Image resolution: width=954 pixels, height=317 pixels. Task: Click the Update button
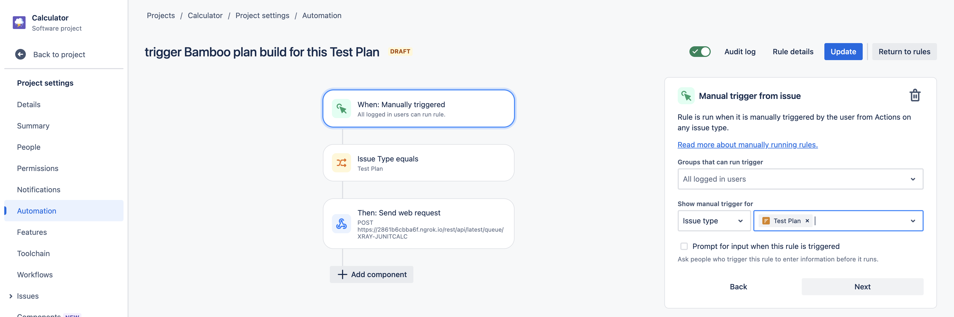click(x=843, y=52)
